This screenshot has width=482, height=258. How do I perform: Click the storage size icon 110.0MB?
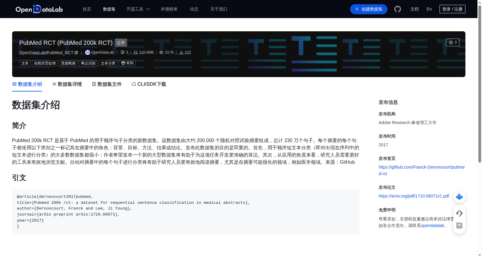[136, 52]
